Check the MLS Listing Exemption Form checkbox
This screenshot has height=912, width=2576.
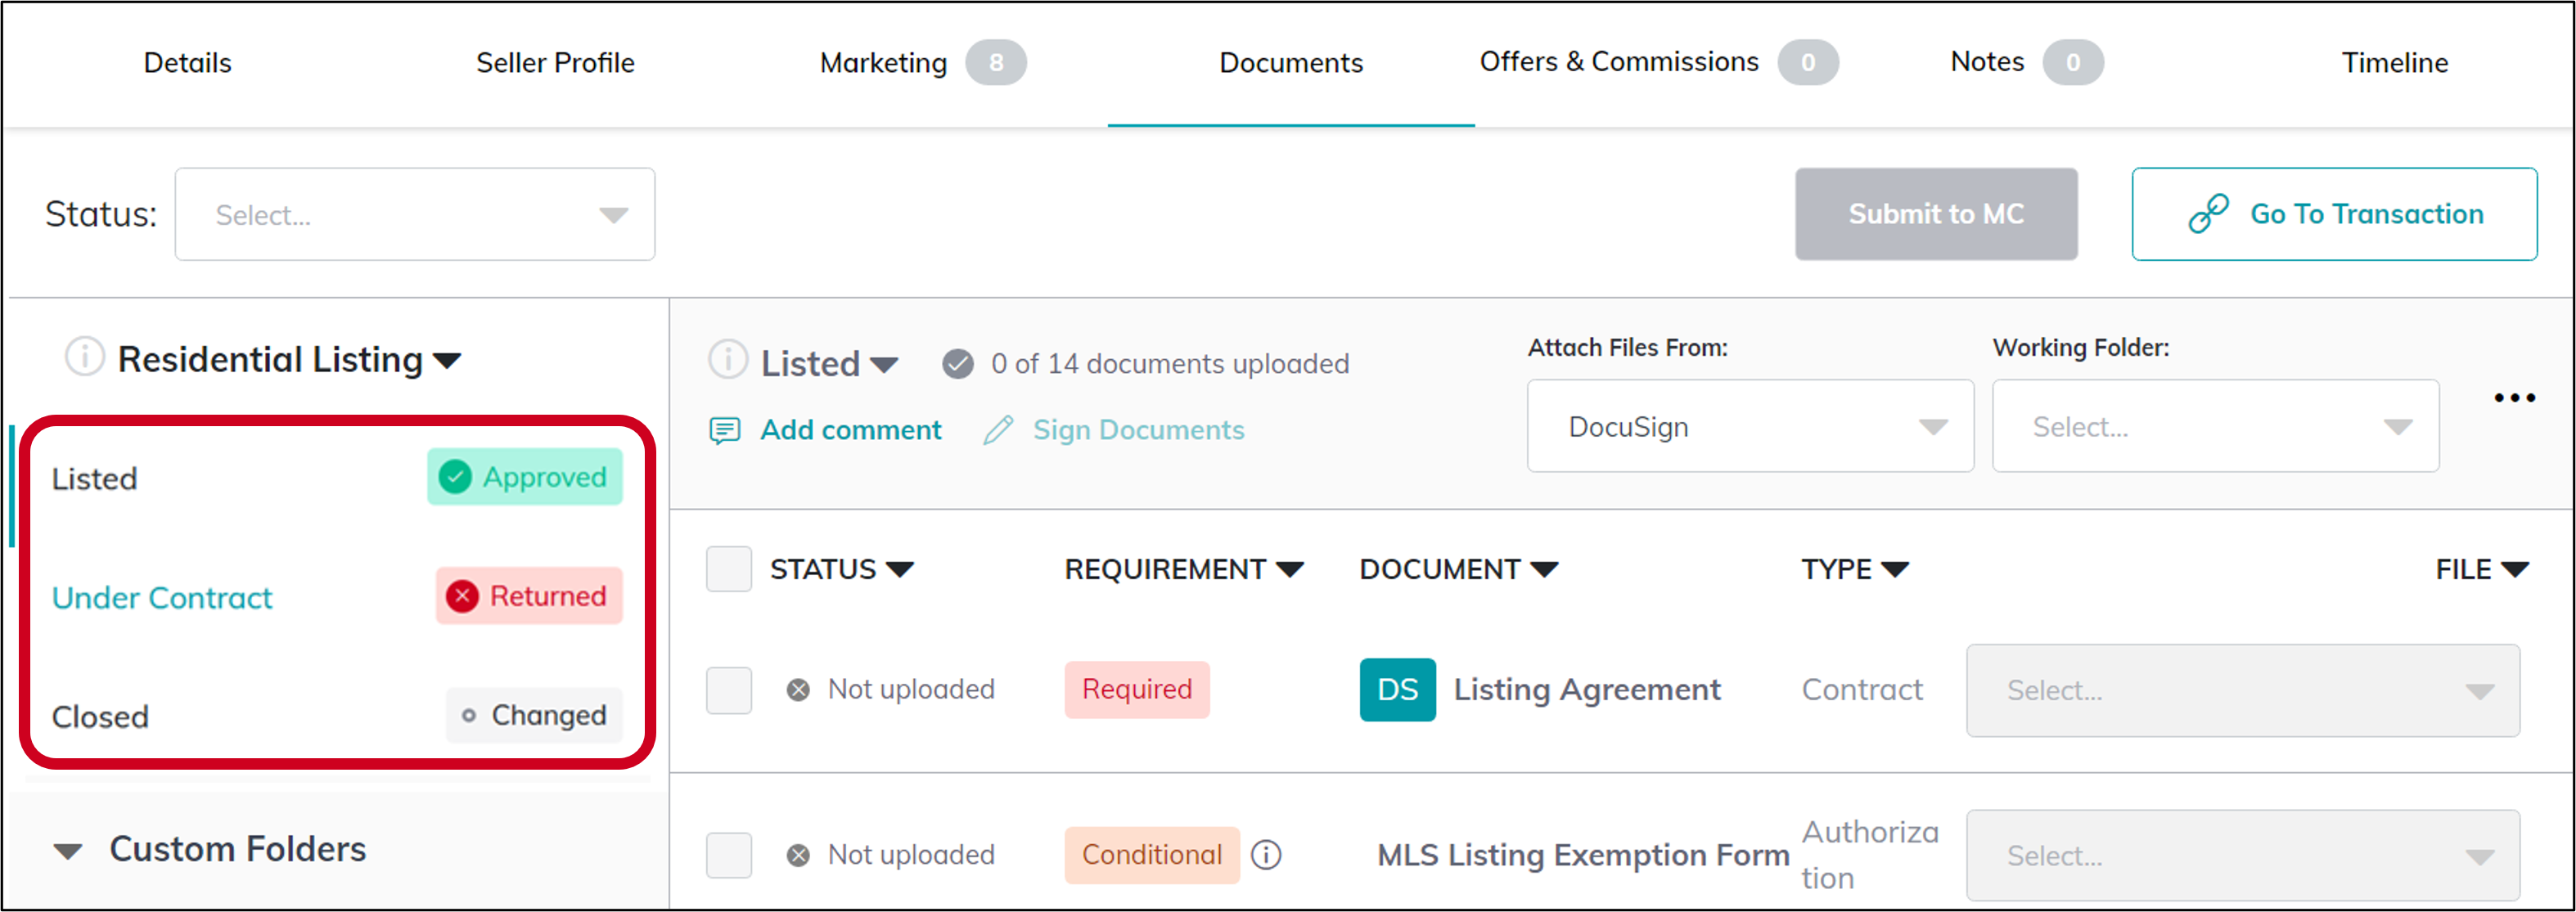(x=728, y=855)
